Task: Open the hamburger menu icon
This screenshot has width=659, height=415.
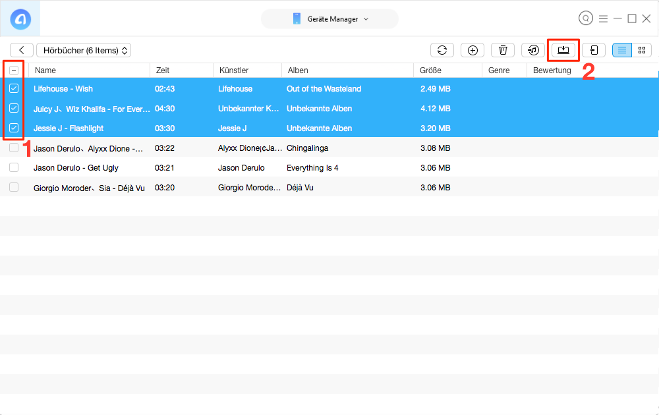Action: 603,19
